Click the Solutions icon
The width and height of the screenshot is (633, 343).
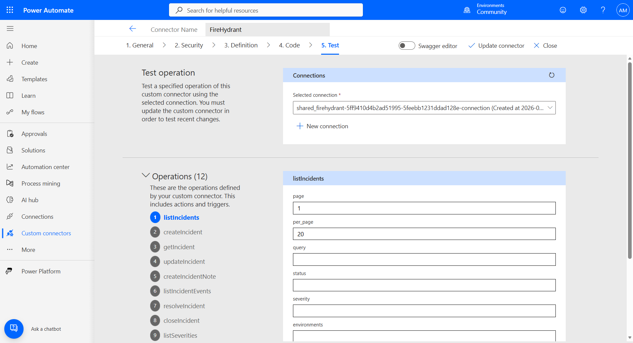[x=10, y=150]
